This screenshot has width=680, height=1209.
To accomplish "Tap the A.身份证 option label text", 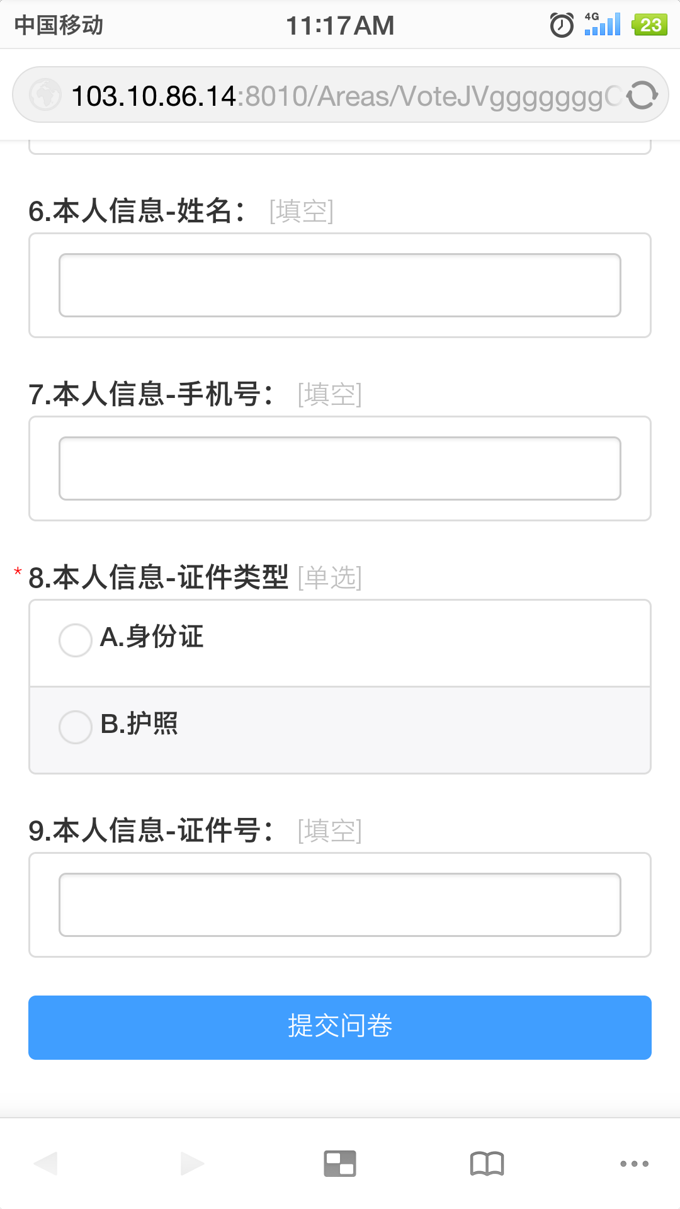I will (x=152, y=637).
